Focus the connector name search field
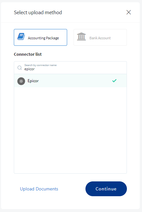Screen dimensions: 142x212 70,68
